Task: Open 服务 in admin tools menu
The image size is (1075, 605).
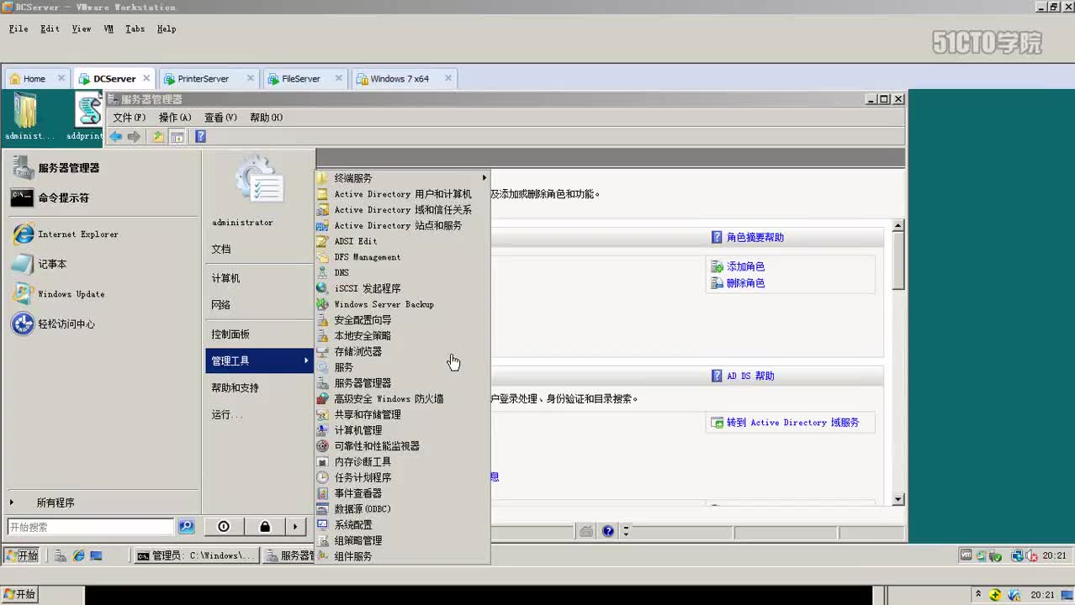Action: coord(402,367)
